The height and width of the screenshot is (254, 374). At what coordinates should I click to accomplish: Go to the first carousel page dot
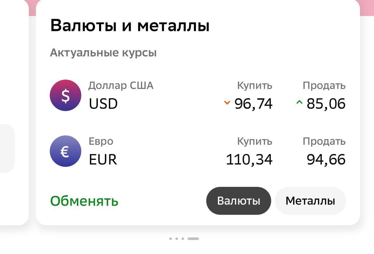click(170, 239)
